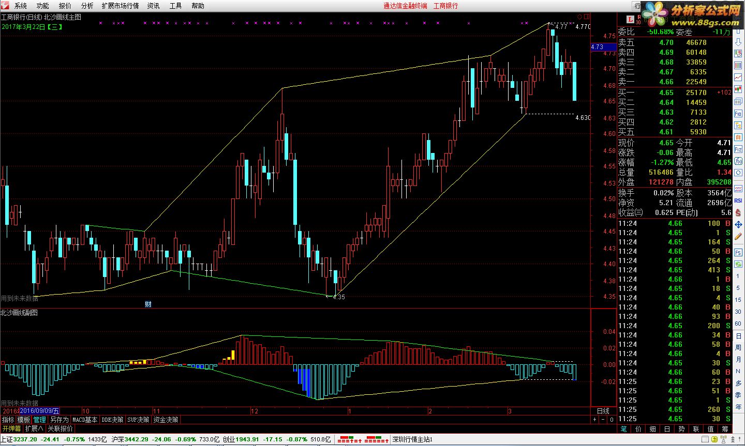Click the candlestick chart icon in right toolbar

pos(738,89)
